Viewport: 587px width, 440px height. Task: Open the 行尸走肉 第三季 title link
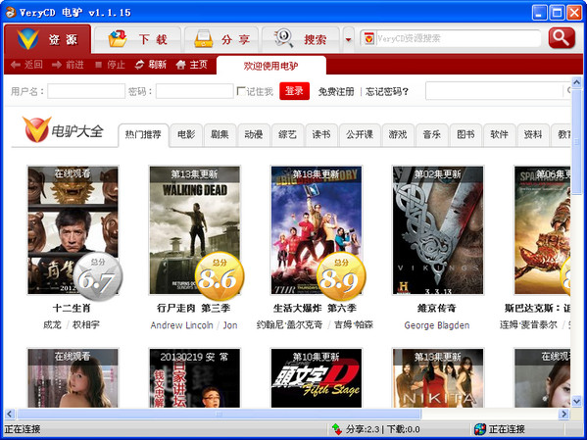point(194,308)
